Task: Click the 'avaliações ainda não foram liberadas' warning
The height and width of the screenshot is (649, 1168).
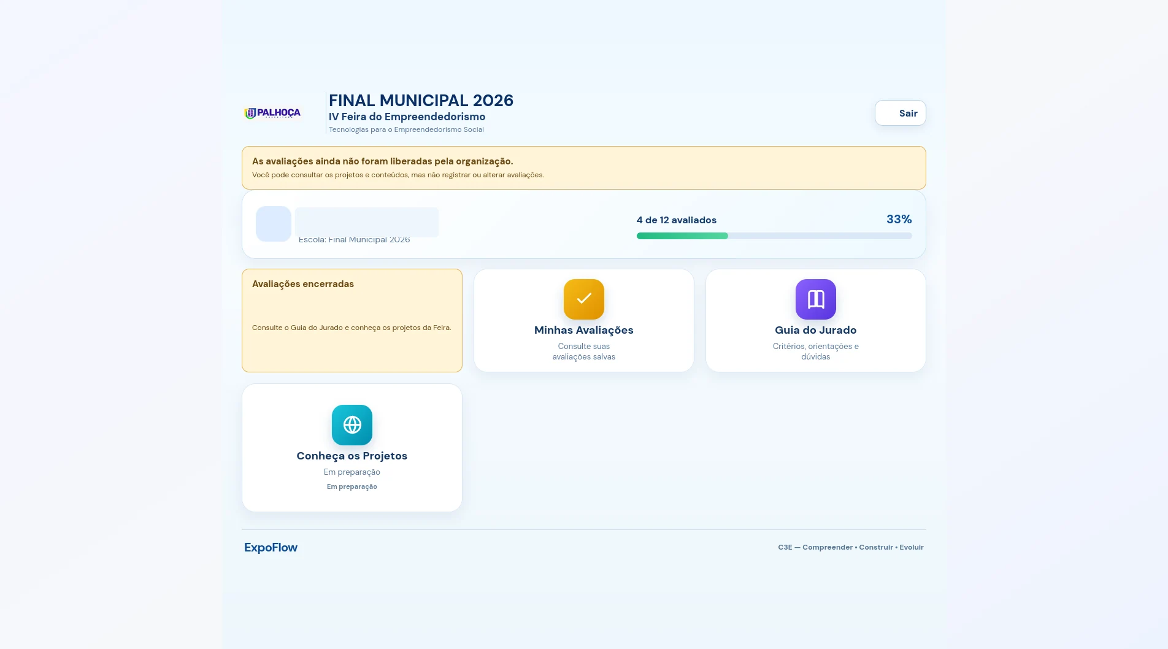Action: [x=383, y=161]
